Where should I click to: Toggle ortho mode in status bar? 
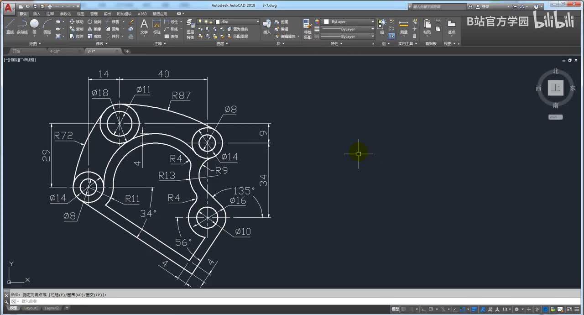tap(423, 309)
